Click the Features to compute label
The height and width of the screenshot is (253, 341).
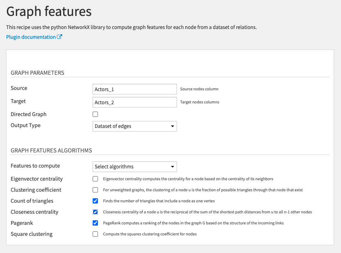[35, 166]
